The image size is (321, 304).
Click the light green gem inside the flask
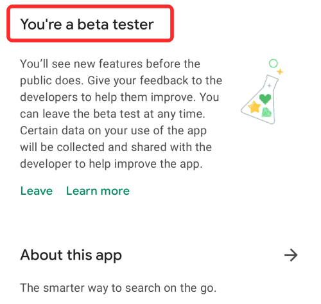point(266,112)
